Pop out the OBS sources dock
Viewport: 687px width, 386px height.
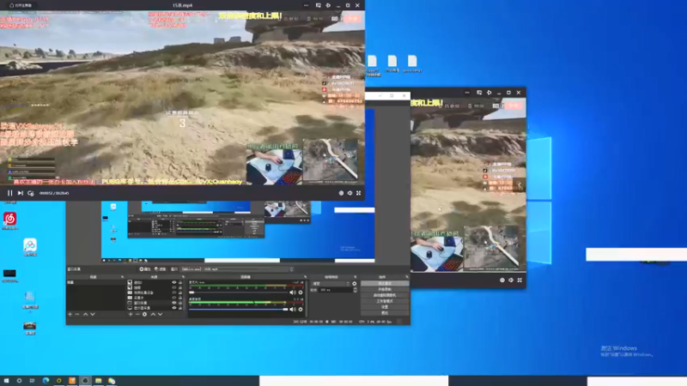coord(183,277)
